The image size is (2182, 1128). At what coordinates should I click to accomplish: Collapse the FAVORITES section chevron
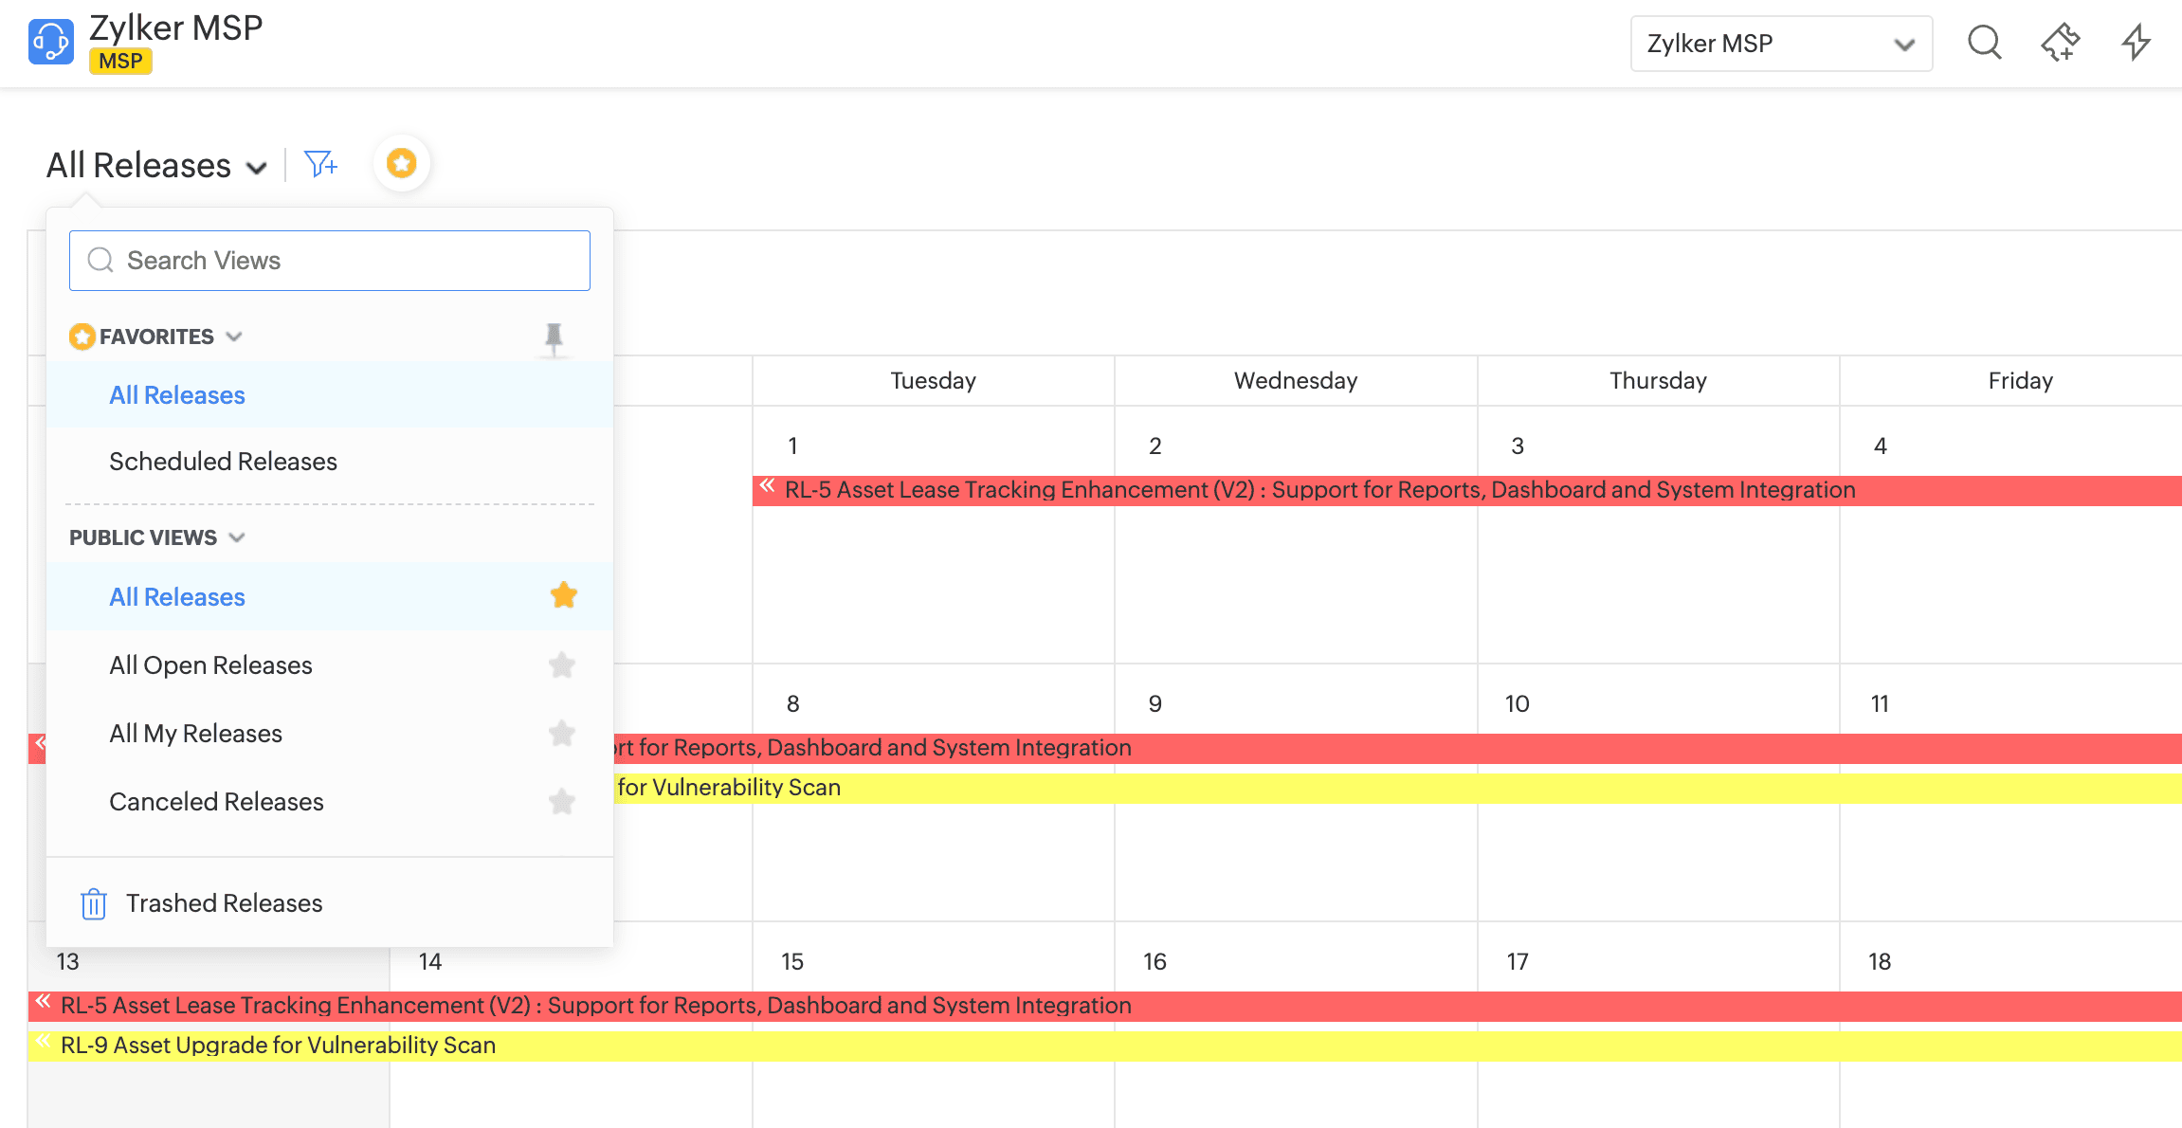235,337
